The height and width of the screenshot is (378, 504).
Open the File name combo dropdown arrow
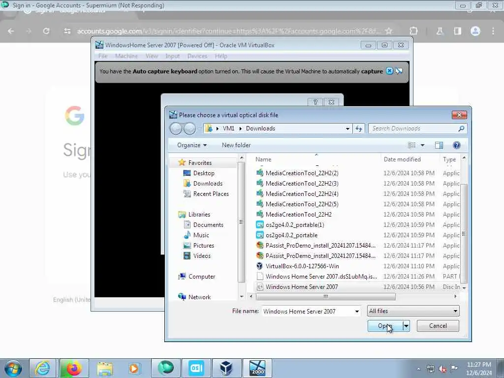pos(357,311)
